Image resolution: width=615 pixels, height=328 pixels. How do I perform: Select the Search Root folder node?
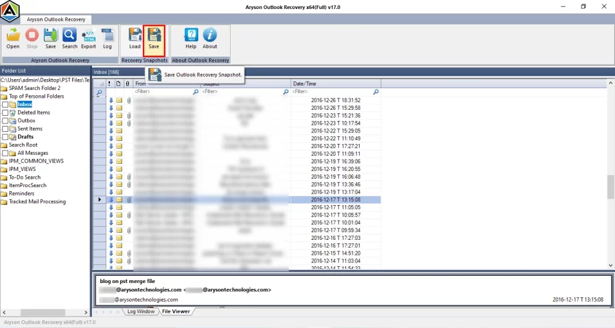23,145
